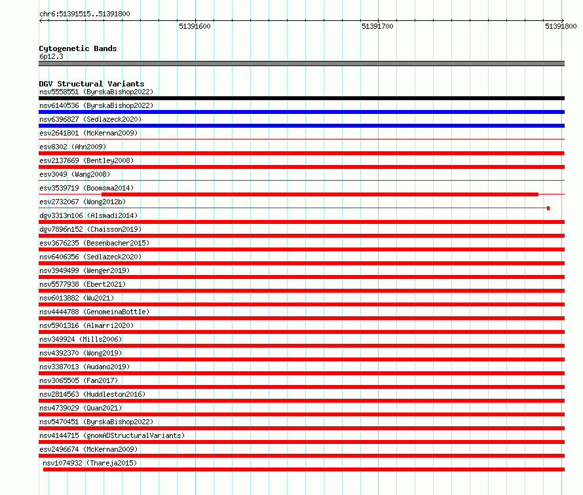Open variant nsv349924 (Mills2006)
The image size is (583, 495).
(x=81, y=339)
